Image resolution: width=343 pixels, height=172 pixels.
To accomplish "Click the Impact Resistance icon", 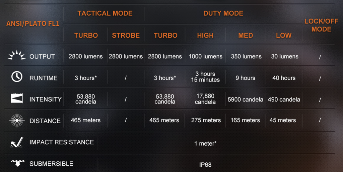I will tap(17, 142).
